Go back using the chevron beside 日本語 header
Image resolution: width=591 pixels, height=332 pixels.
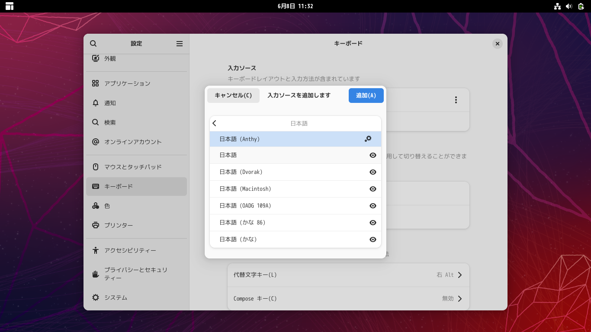click(214, 123)
